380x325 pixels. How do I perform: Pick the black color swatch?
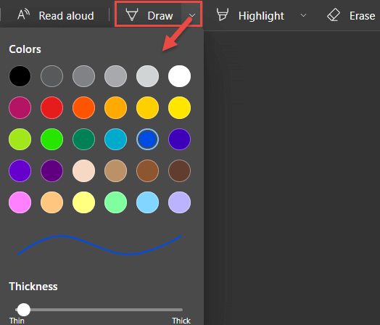coord(20,76)
